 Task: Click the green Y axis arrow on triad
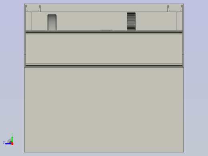[x=12, y=140]
